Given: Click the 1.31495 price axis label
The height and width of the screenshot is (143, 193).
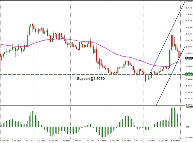Looking at the screenshot, I should [189, 21].
